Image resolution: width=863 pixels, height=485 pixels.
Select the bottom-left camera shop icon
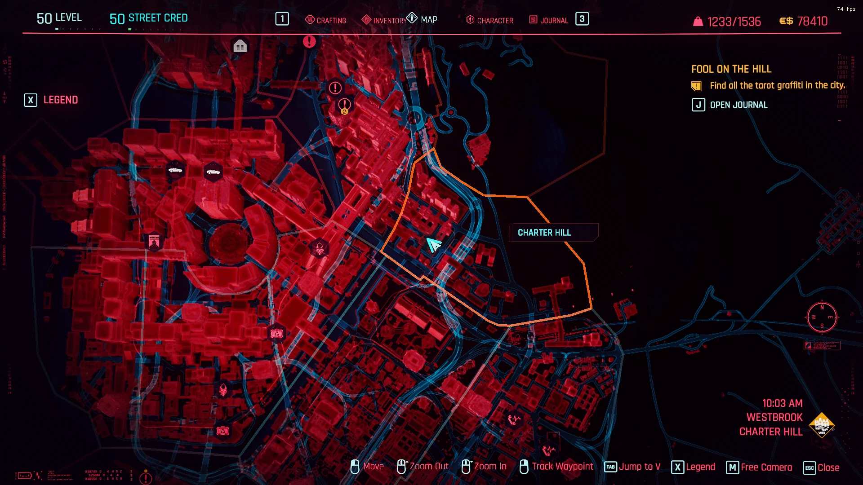click(223, 431)
